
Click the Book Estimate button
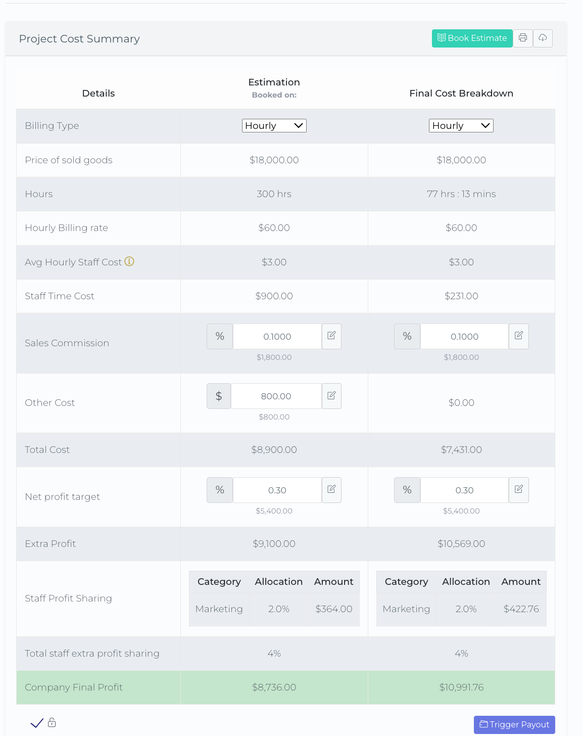pyautogui.click(x=472, y=38)
